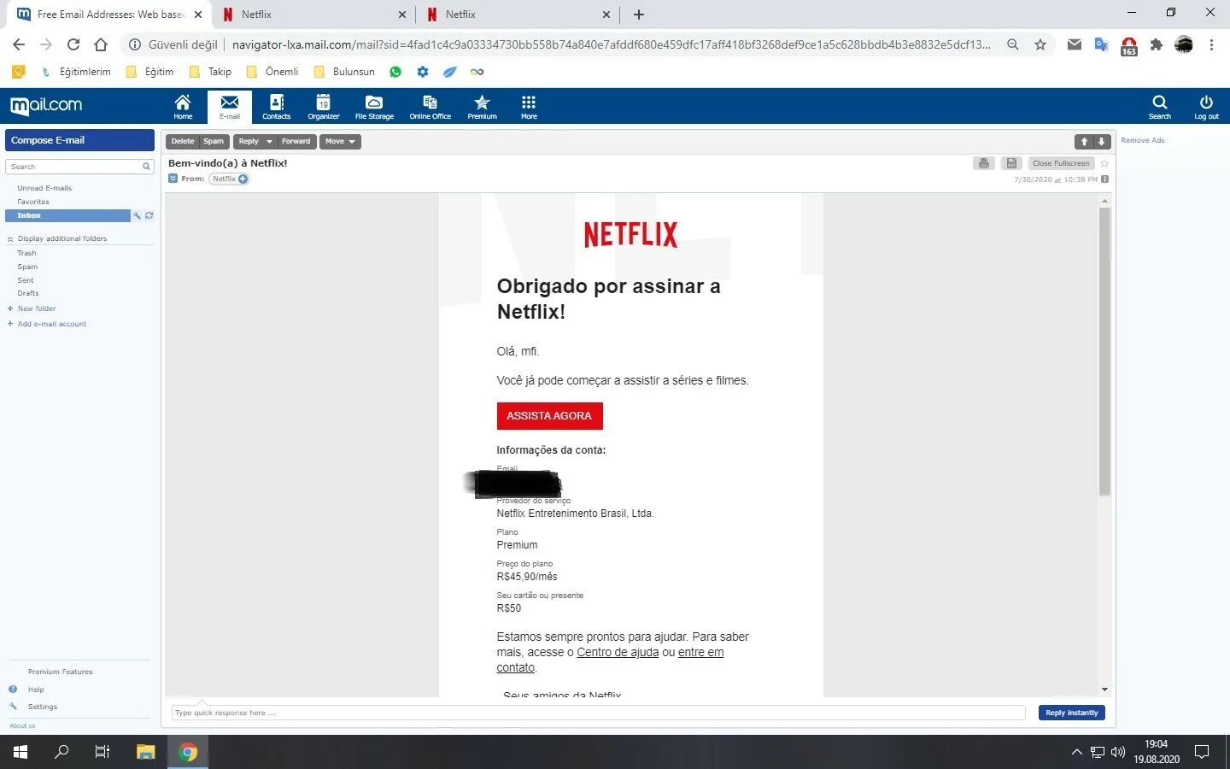Image resolution: width=1230 pixels, height=769 pixels.
Task: Open the Centro de ajuda link
Action: tap(618, 653)
